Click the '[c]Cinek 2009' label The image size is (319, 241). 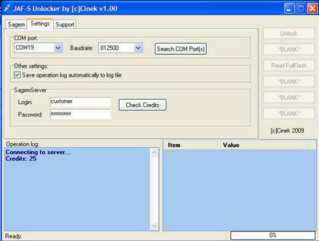click(287, 131)
